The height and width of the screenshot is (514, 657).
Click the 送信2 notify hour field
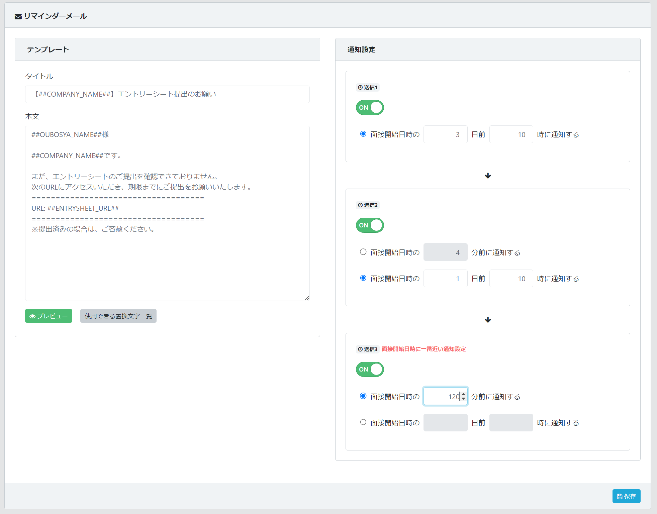coord(511,279)
